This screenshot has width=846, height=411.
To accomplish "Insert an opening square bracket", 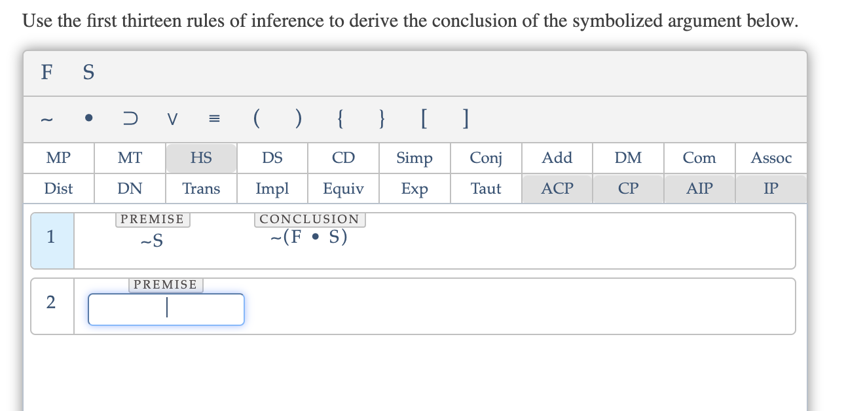I will pyautogui.click(x=424, y=118).
